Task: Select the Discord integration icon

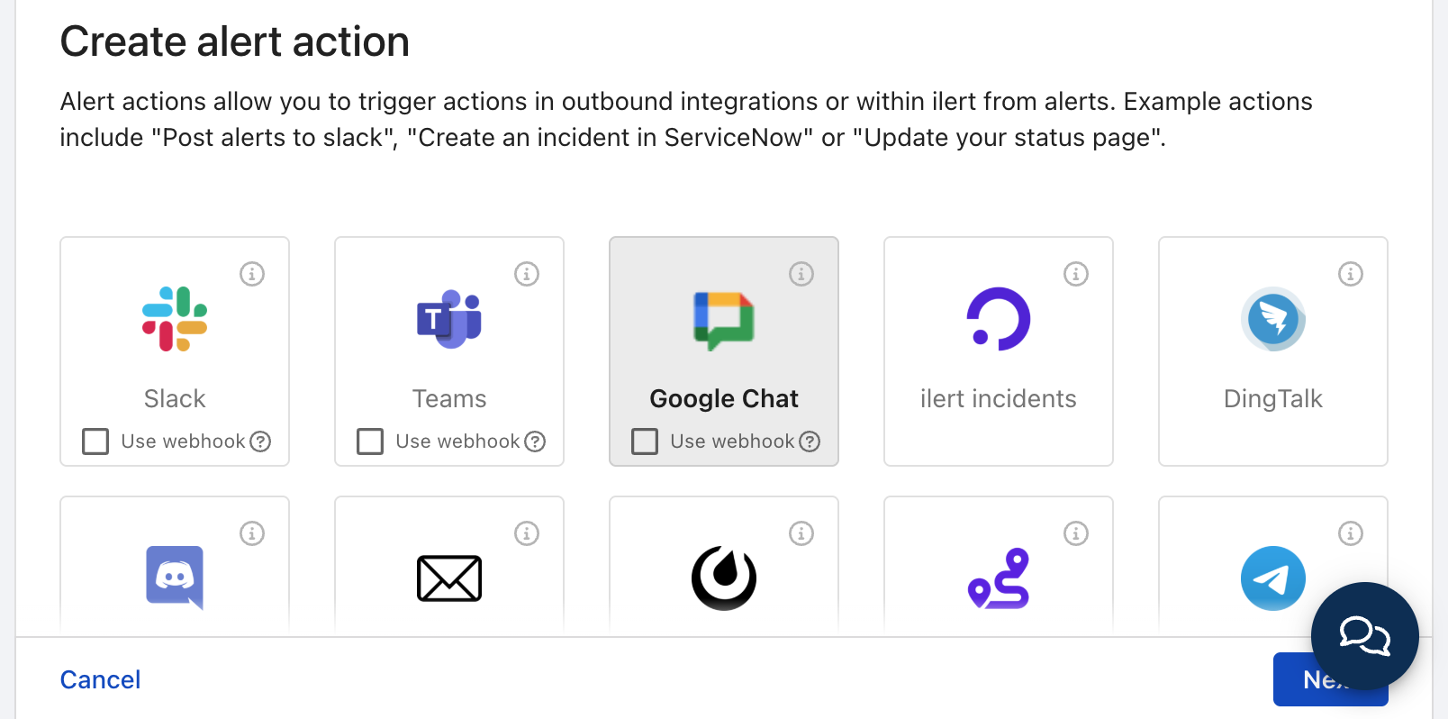Action: click(175, 578)
